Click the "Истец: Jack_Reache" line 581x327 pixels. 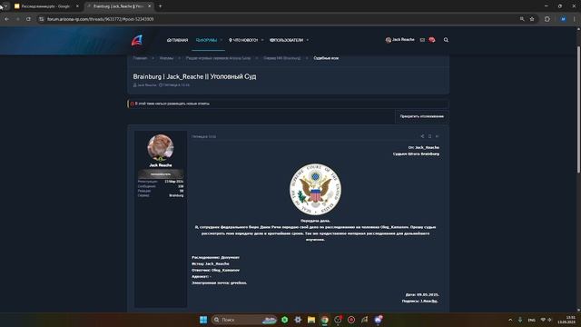click(x=210, y=264)
